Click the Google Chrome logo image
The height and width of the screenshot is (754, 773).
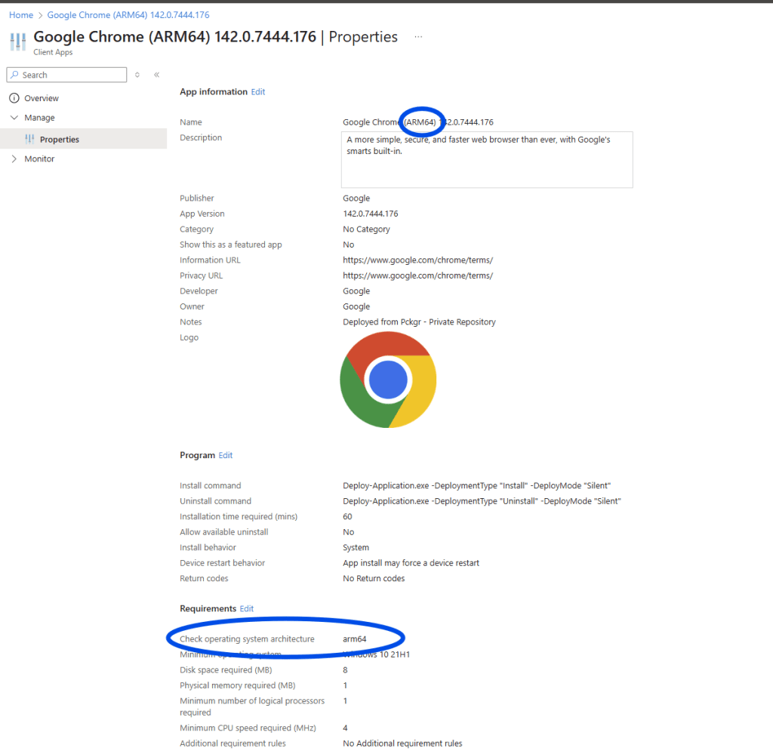[388, 380]
